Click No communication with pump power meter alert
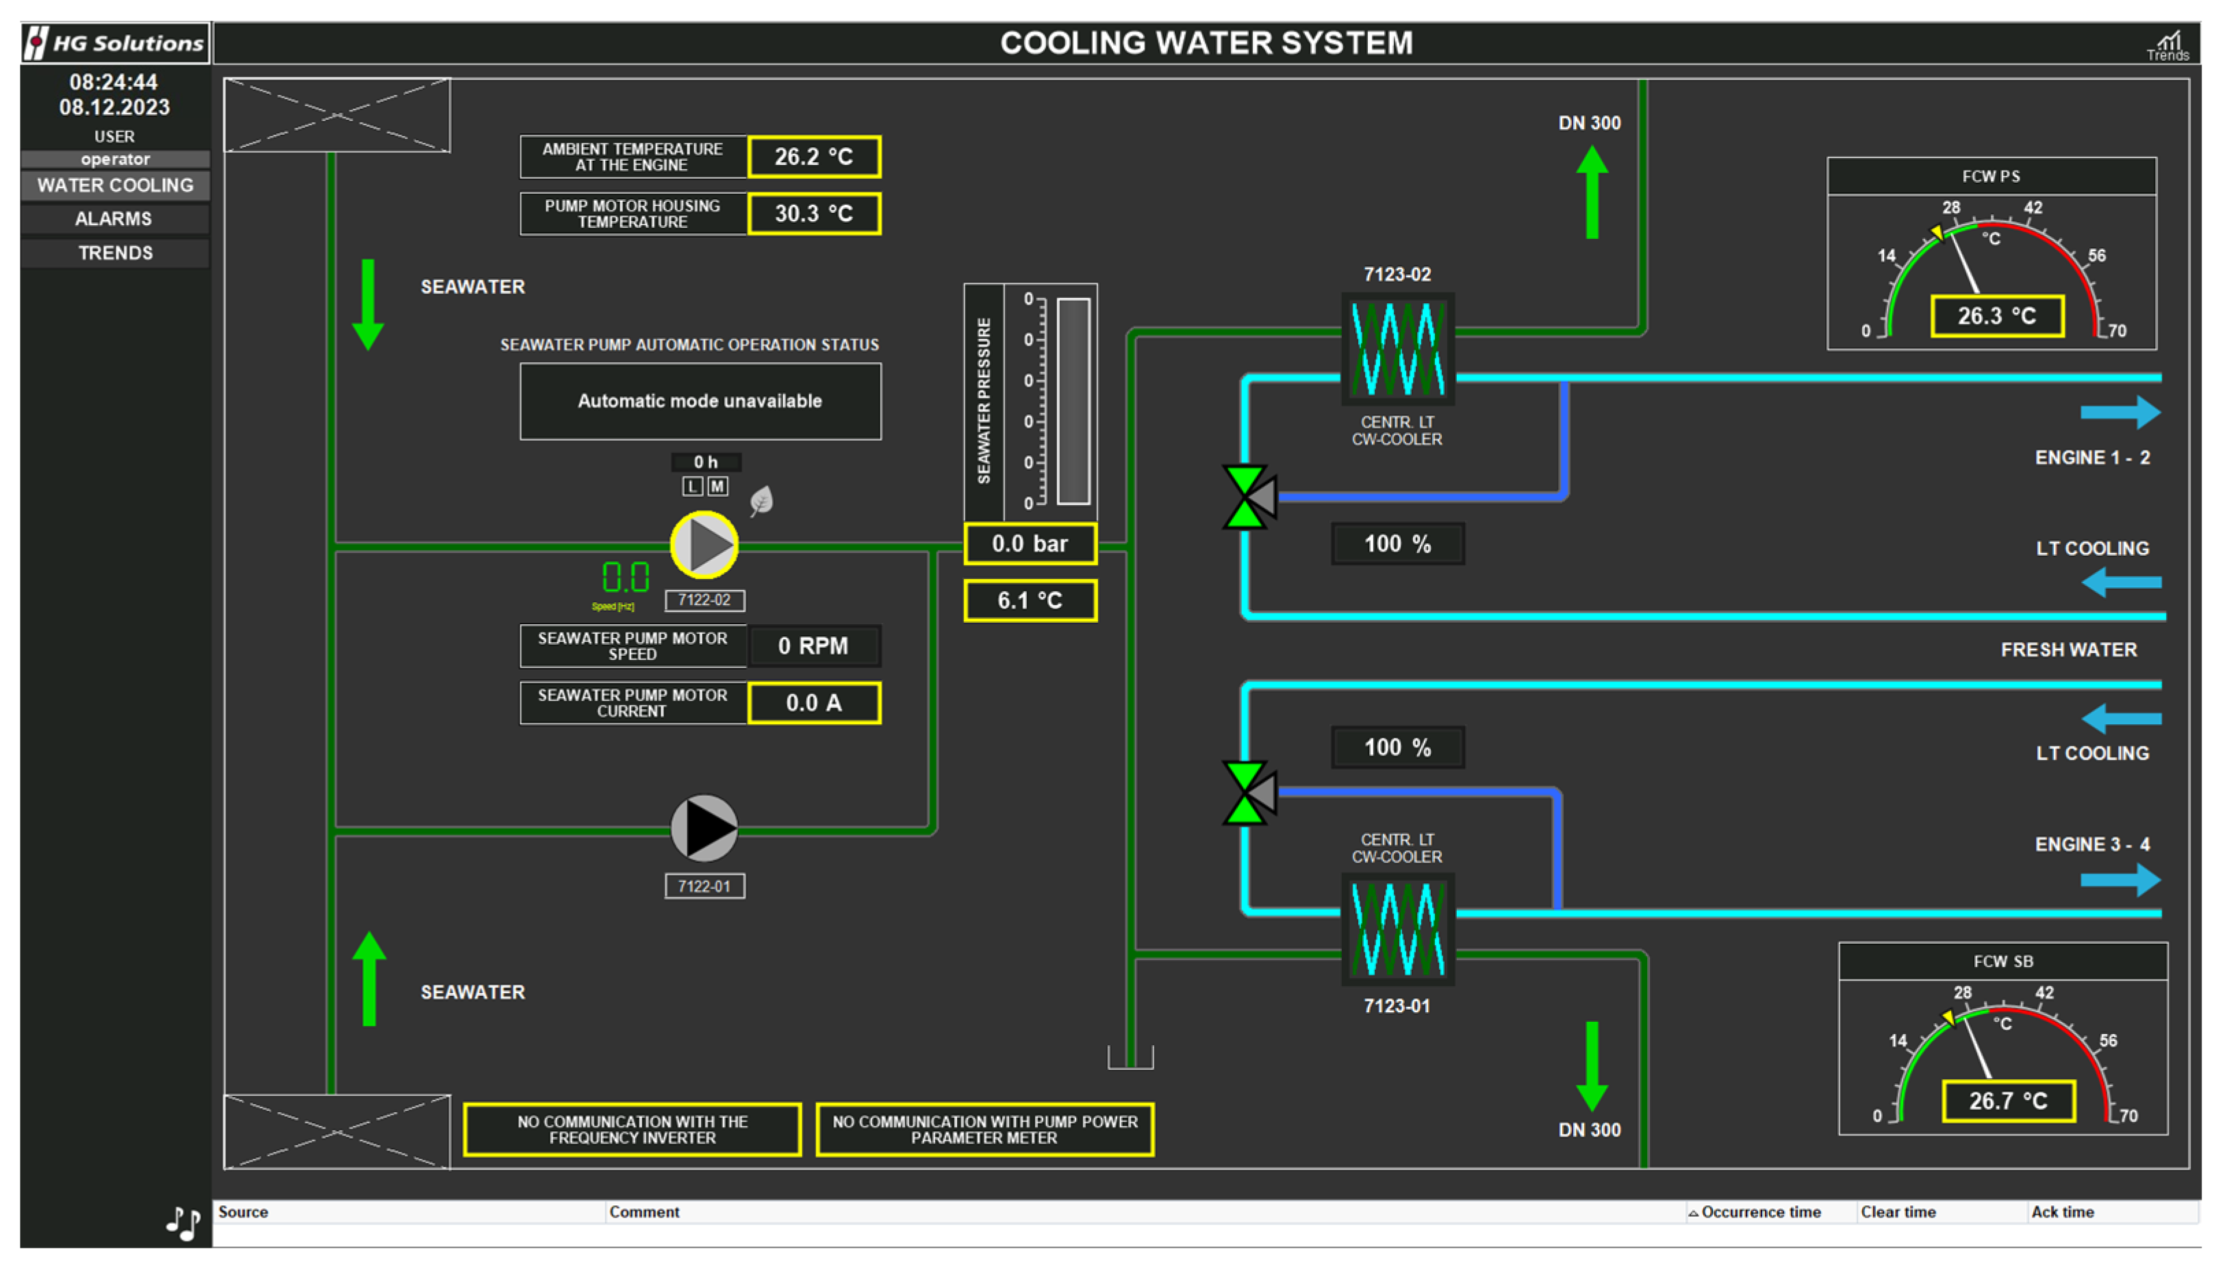Screen dimensions: 2227x1271 (x=984, y=1129)
